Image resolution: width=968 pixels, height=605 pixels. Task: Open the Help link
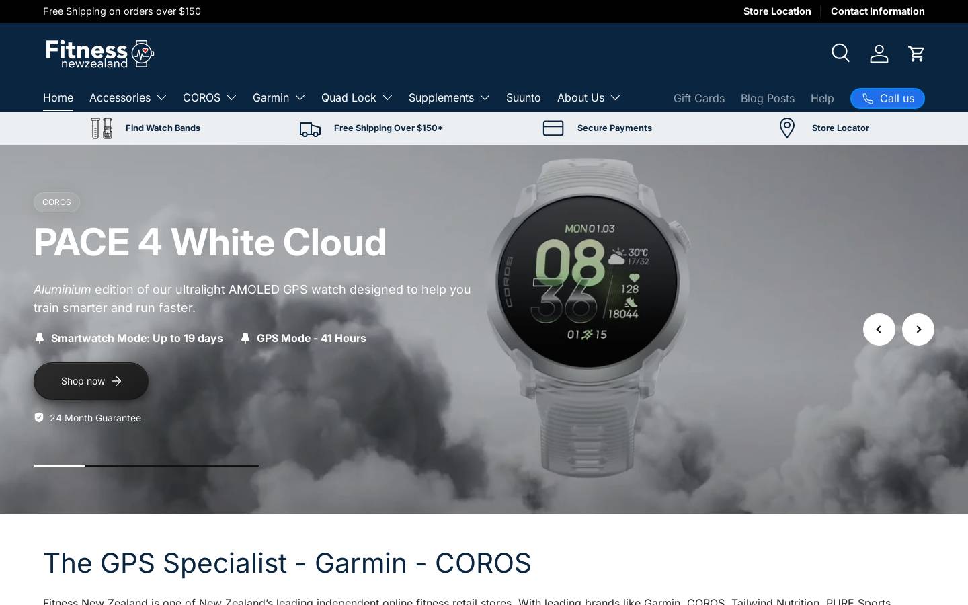point(822,98)
